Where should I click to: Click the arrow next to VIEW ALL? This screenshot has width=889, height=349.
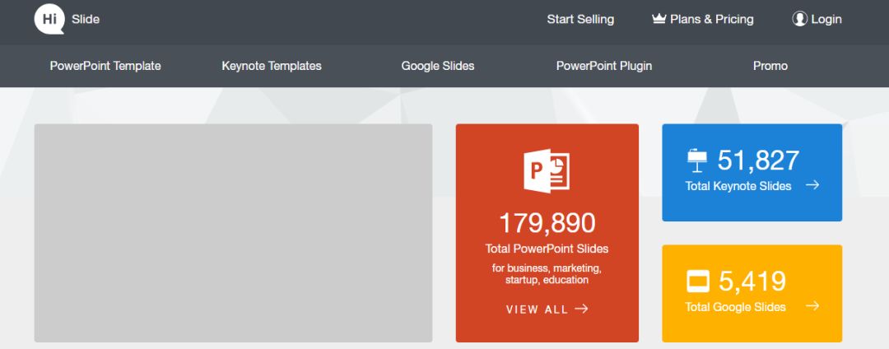pos(582,309)
